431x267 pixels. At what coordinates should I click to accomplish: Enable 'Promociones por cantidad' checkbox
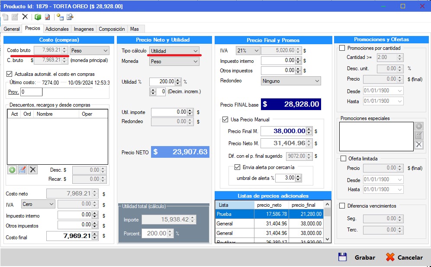pyautogui.click(x=342, y=48)
